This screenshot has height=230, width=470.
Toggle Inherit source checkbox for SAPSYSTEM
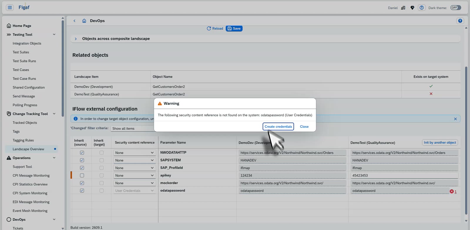[82, 160]
